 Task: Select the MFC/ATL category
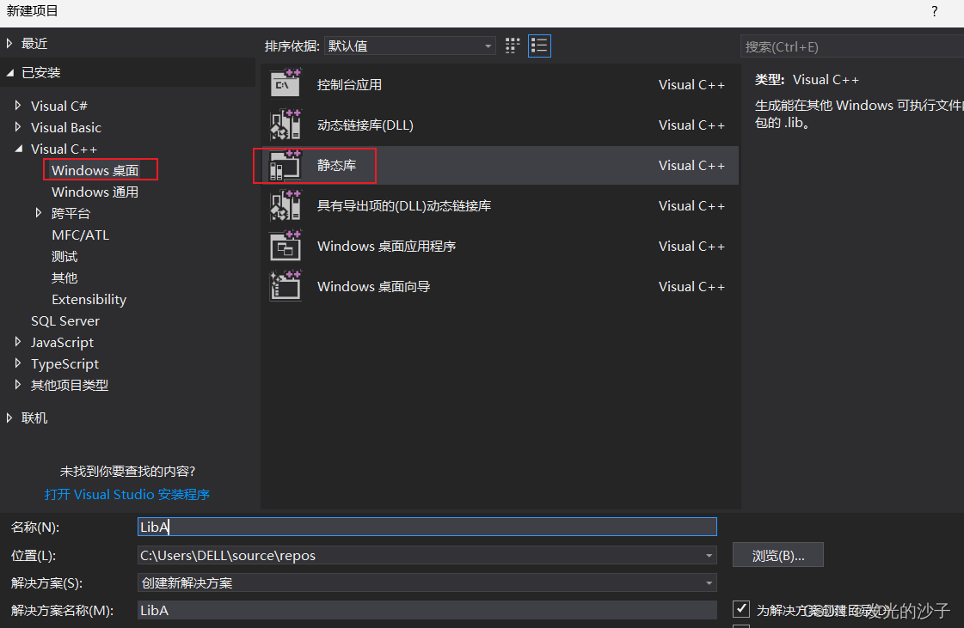pyautogui.click(x=81, y=235)
